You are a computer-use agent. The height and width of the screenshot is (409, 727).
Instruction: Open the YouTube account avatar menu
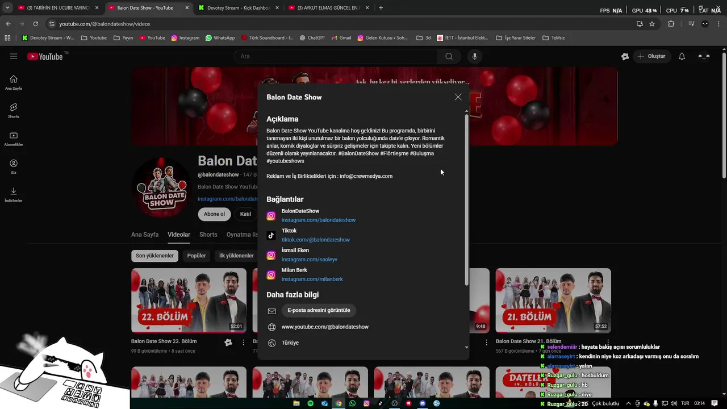coord(704,56)
